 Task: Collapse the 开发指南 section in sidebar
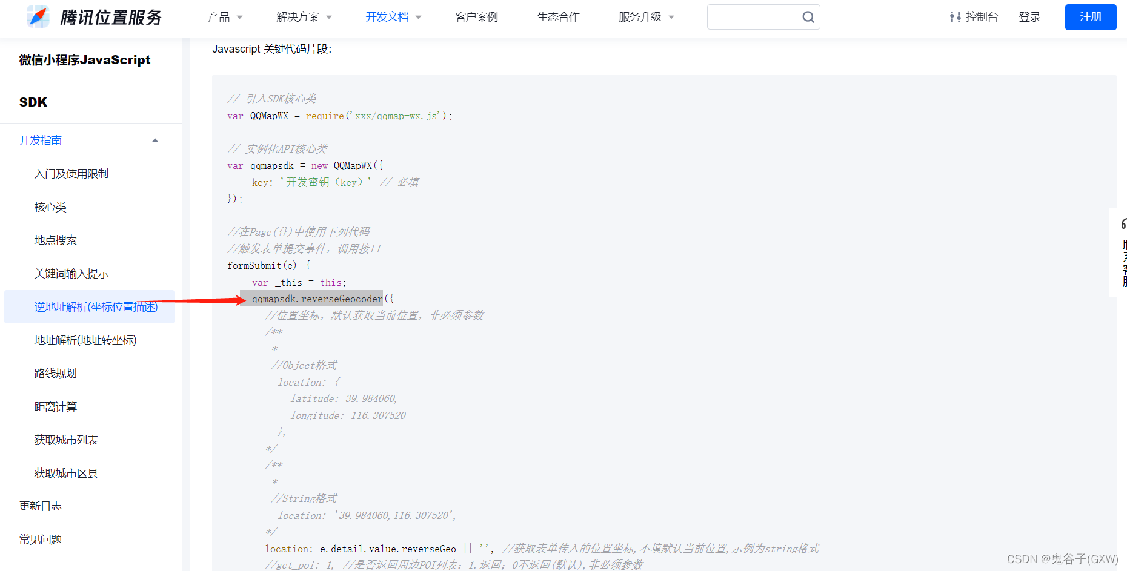click(155, 140)
